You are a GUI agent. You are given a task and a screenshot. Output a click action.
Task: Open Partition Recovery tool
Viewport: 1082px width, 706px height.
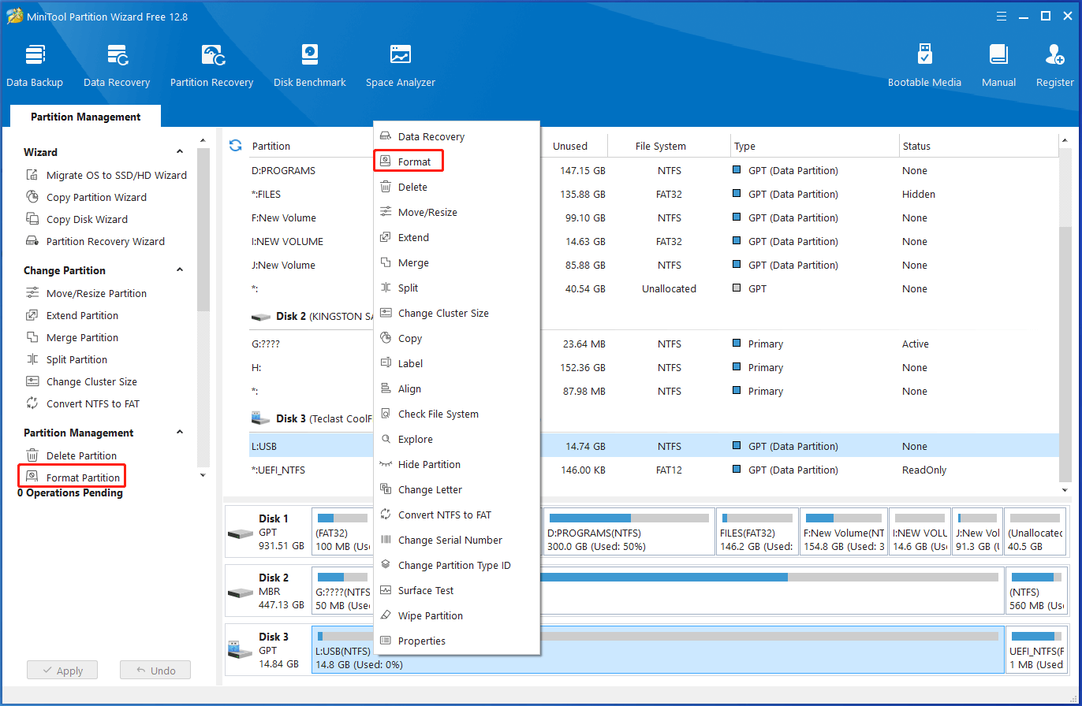(x=211, y=65)
